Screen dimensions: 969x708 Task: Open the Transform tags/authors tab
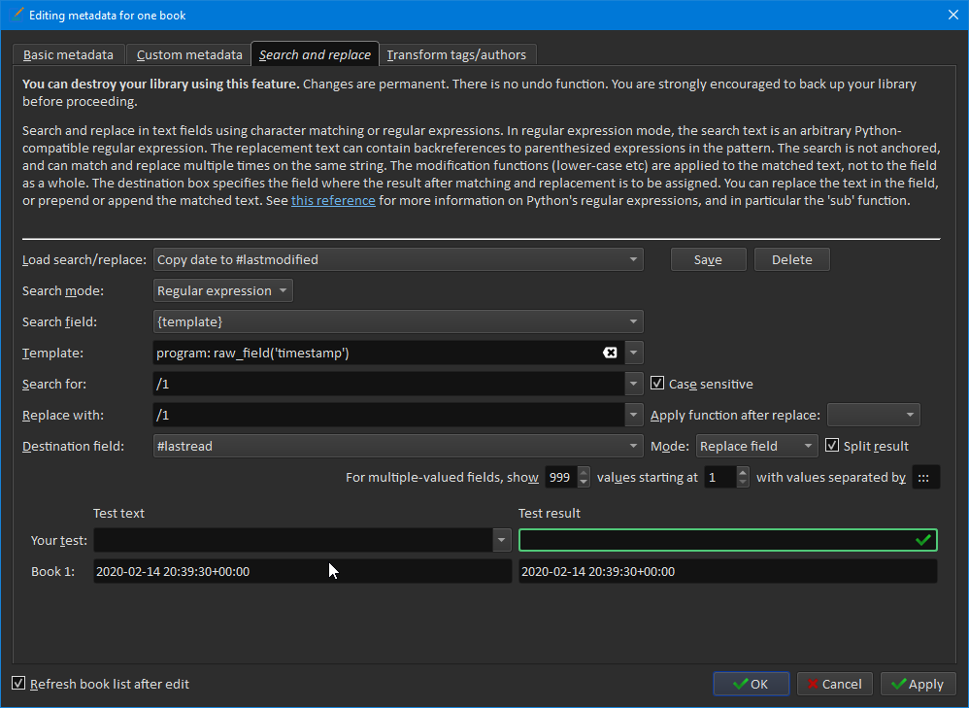coord(456,55)
